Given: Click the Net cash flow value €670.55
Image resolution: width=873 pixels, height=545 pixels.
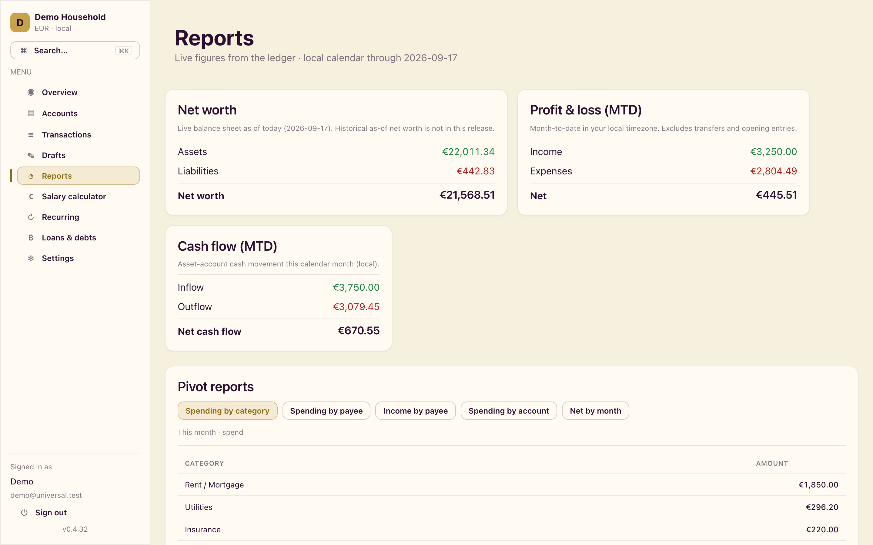Looking at the screenshot, I should (358, 331).
